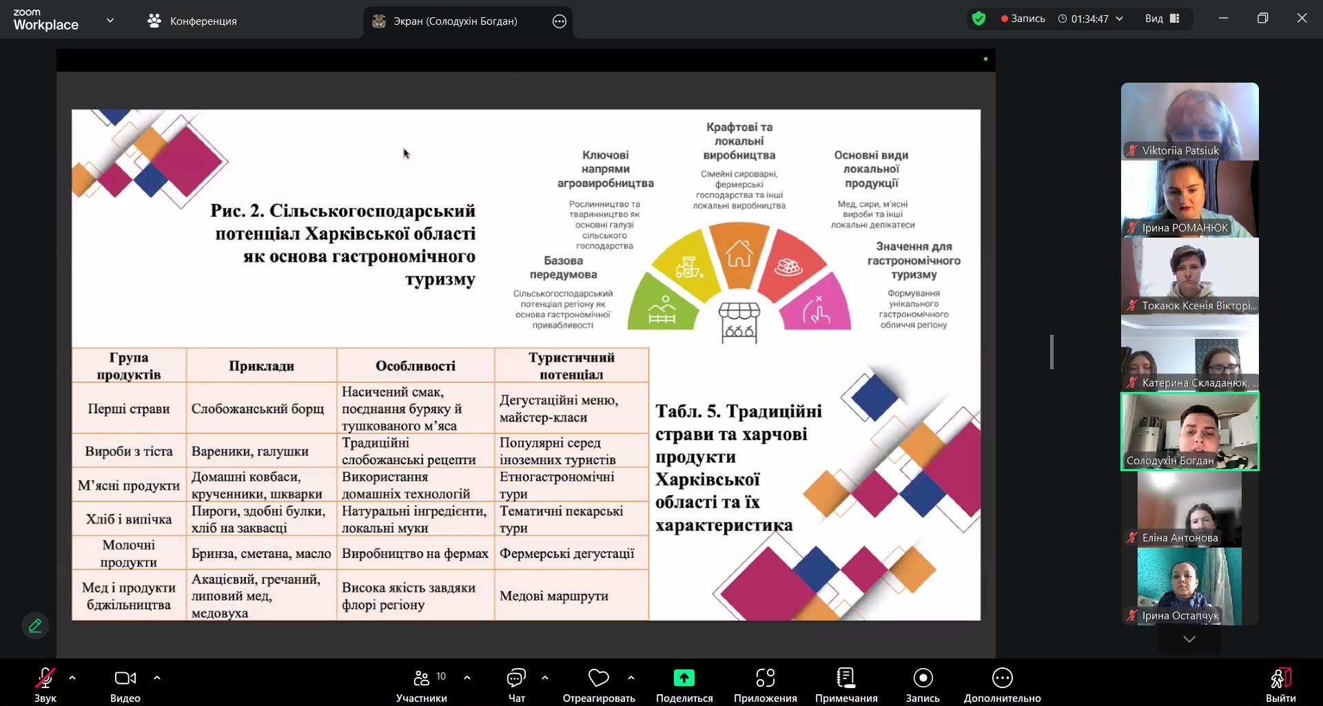Open the Chat panel icon
The height and width of the screenshot is (706, 1323).
(516, 678)
